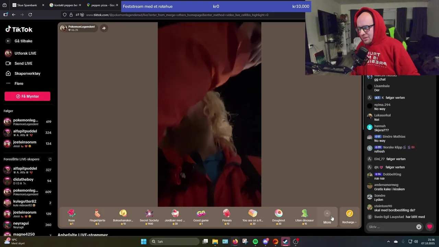The height and width of the screenshot is (247, 439).
Task: Open Firefox from taskbar
Action: (x=235, y=242)
